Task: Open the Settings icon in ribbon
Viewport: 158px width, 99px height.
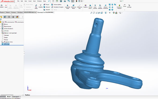Action: point(129,6)
